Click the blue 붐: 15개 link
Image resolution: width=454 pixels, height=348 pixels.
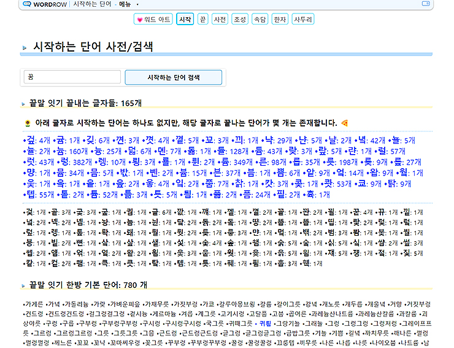[193, 173]
